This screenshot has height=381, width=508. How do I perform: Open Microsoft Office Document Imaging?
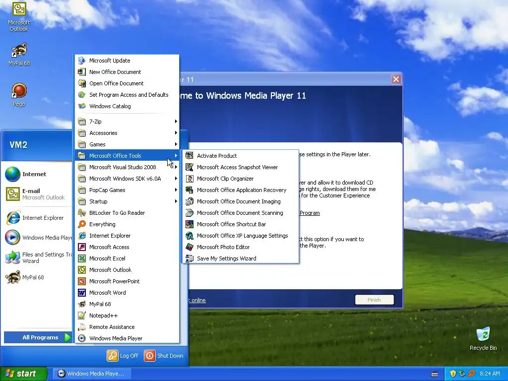241,201
